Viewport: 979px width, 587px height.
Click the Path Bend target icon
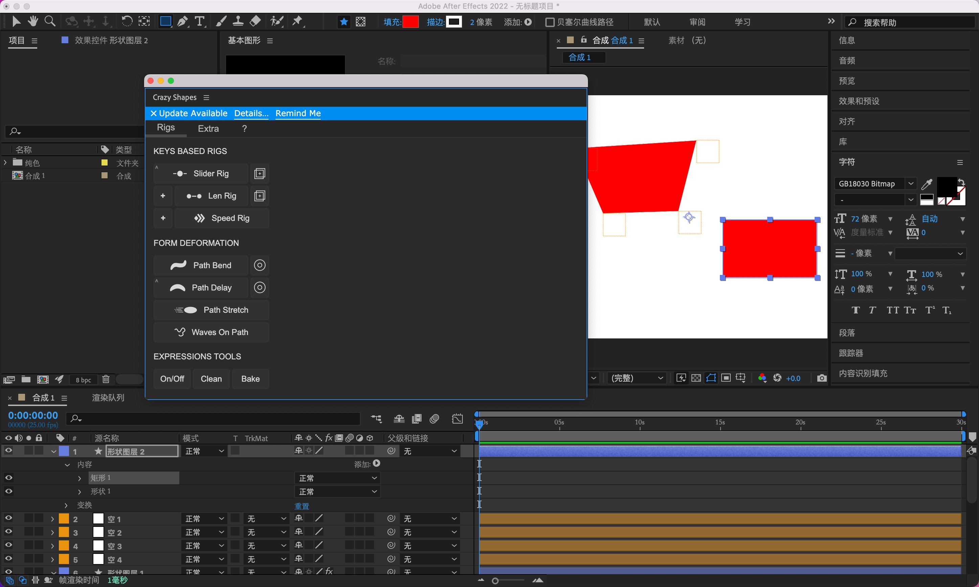pyautogui.click(x=259, y=265)
